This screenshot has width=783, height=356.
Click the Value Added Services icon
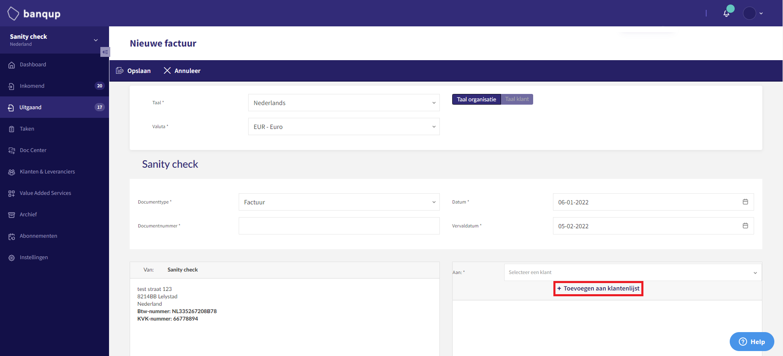[x=12, y=193]
